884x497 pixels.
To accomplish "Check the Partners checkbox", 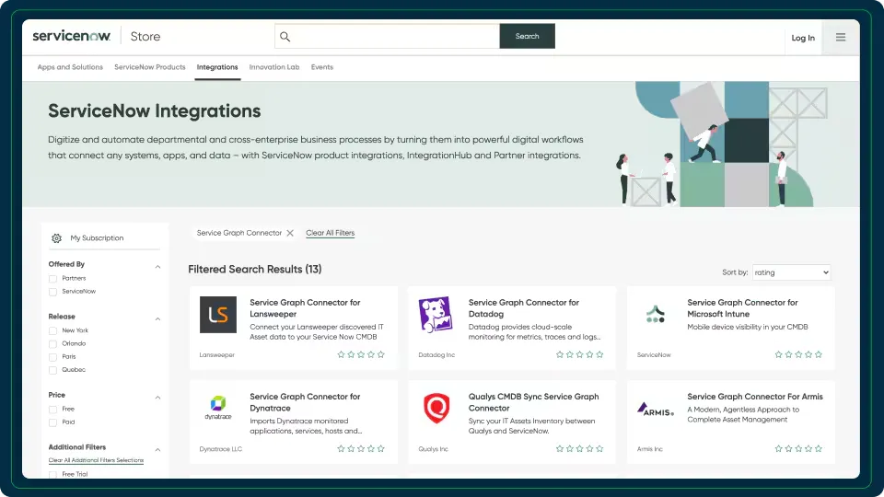I will pyautogui.click(x=53, y=279).
